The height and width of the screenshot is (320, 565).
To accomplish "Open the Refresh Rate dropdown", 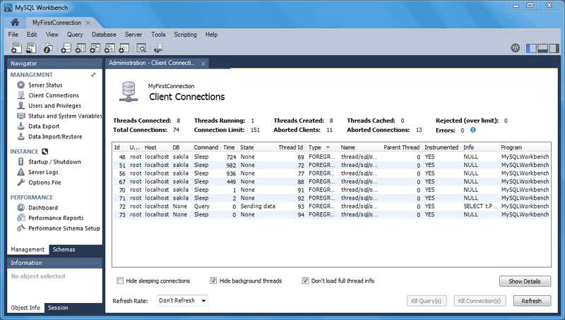I will point(182,300).
